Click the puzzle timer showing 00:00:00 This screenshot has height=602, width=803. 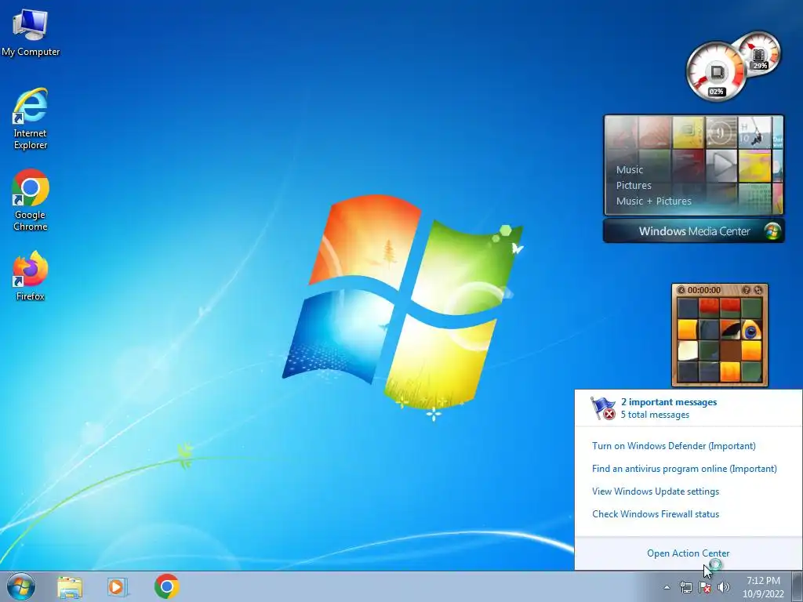click(x=703, y=290)
